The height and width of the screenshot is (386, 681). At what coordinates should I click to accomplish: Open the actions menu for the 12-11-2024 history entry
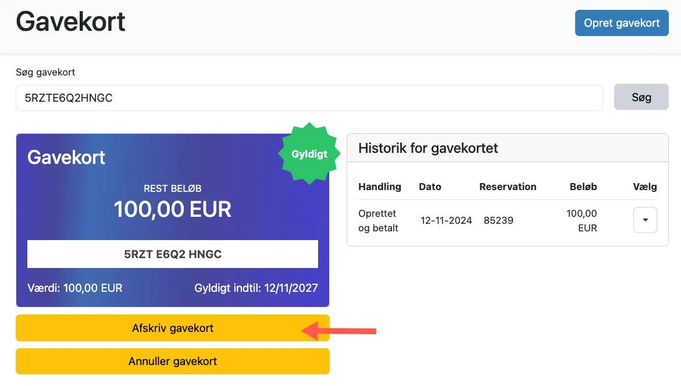point(645,220)
